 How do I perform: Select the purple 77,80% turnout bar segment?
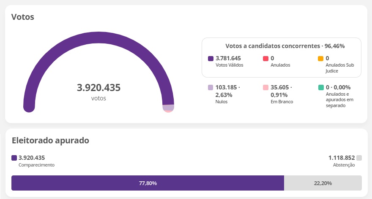tap(148, 183)
